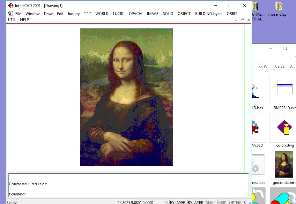Click the second BYLAYER linetype box in status bar
This screenshot has width=296, height=204.
(196, 202)
